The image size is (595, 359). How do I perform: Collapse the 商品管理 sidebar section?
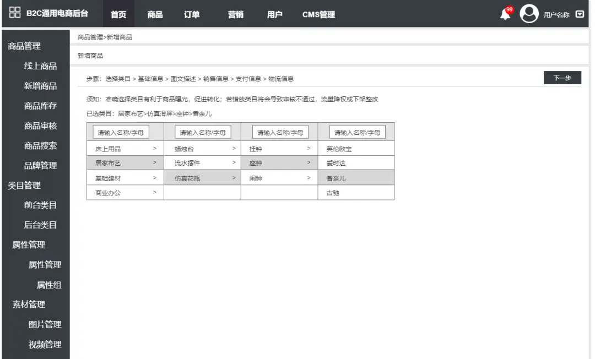click(x=24, y=46)
